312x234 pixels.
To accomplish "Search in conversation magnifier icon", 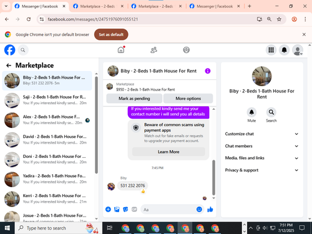I will 271,112.
